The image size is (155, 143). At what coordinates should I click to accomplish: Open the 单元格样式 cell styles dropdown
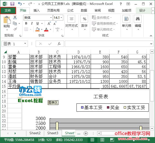click(103, 29)
